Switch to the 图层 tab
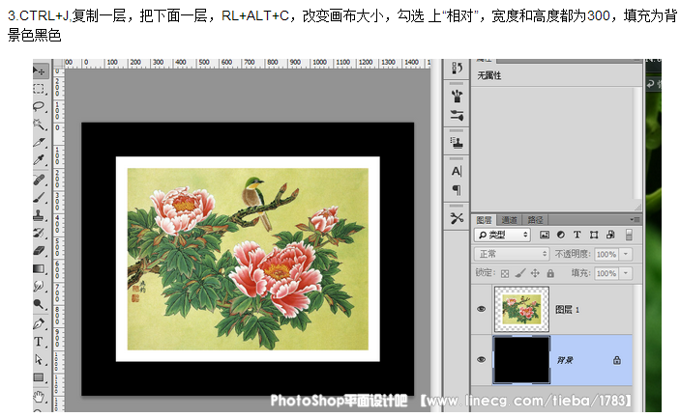Viewport: 680px width, 417px height. point(484,220)
